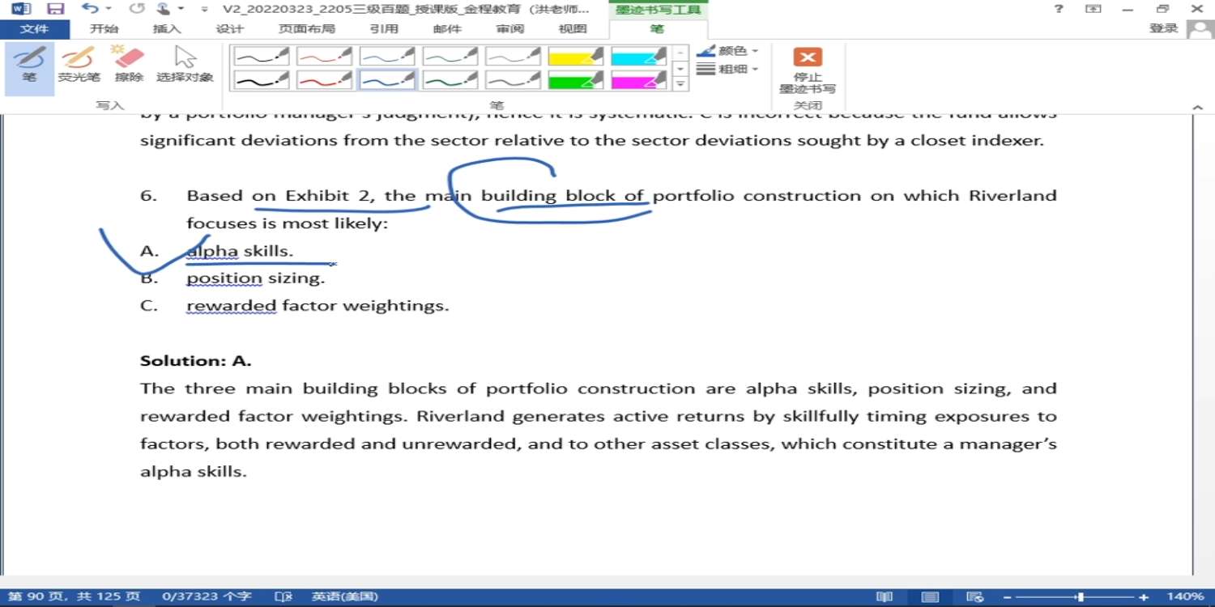The height and width of the screenshot is (607, 1215).
Task: Open the 粗细 pen thickness dropdown
Action: [x=727, y=70]
